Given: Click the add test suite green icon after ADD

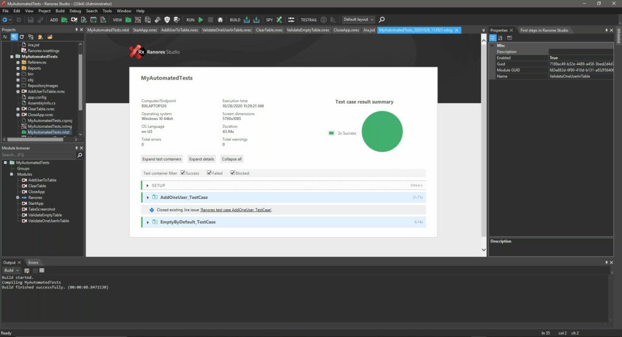Looking at the screenshot, I should [64, 19].
